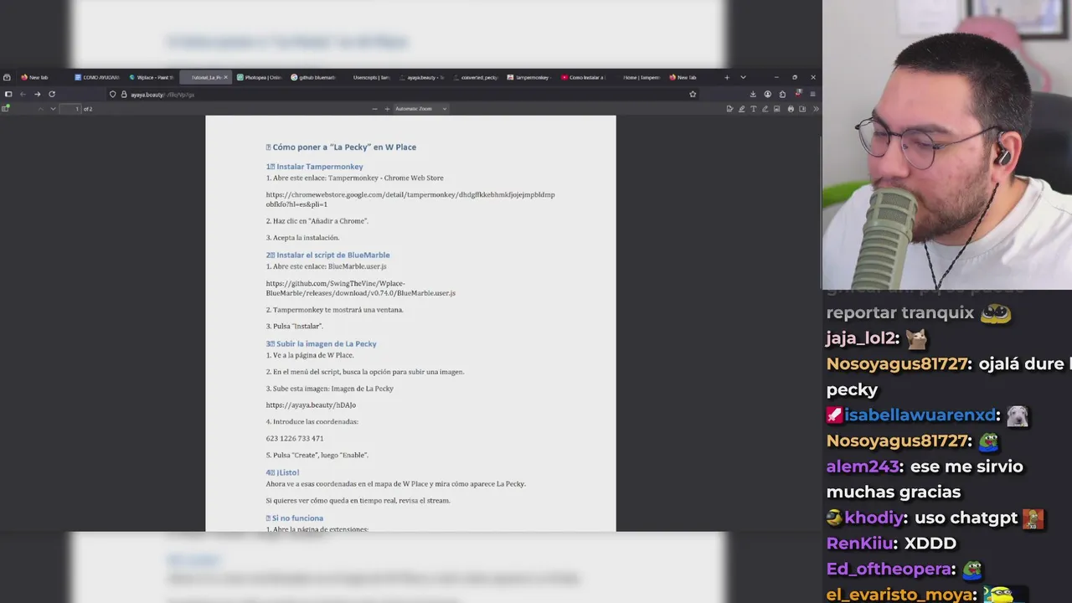
Task: Switch to the Photopea tab
Action: point(259,77)
